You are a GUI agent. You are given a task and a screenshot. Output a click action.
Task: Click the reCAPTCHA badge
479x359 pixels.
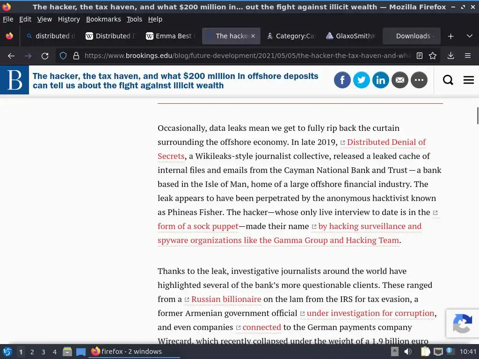click(462, 323)
